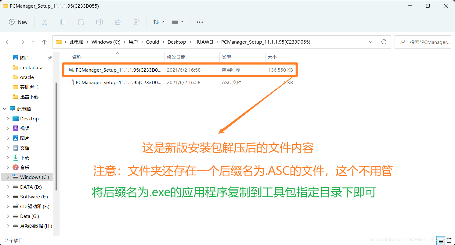Select the PCManager_Setup ASC file
455x245 pixels.
(x=180, y=82)
